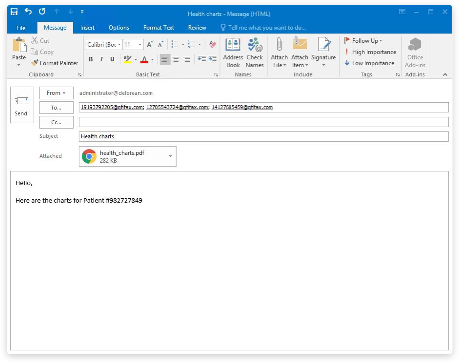Viewport: 459px width, 363px height.
Task: Switch to the Insert tab
Action: click(87, 28)
